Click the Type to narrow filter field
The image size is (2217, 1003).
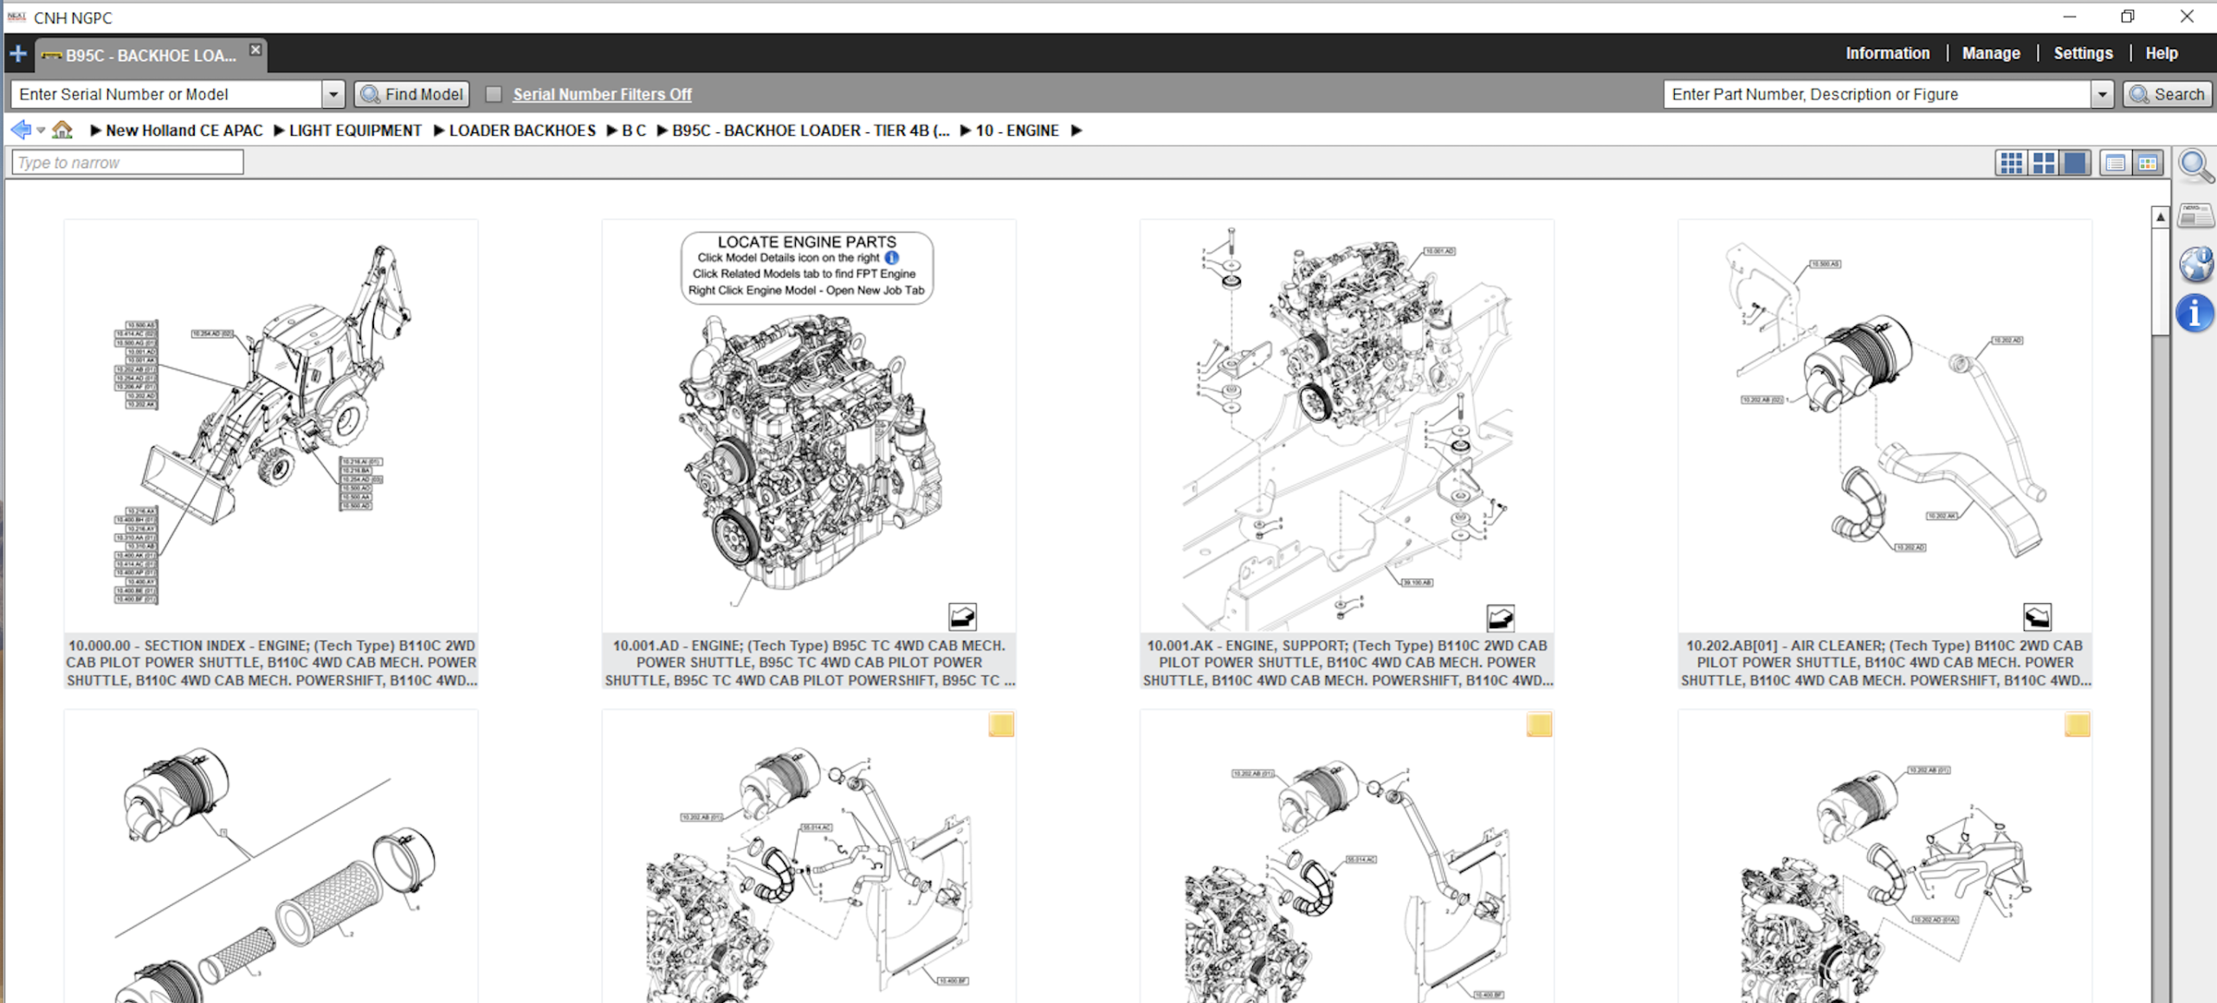pos(127,163)
